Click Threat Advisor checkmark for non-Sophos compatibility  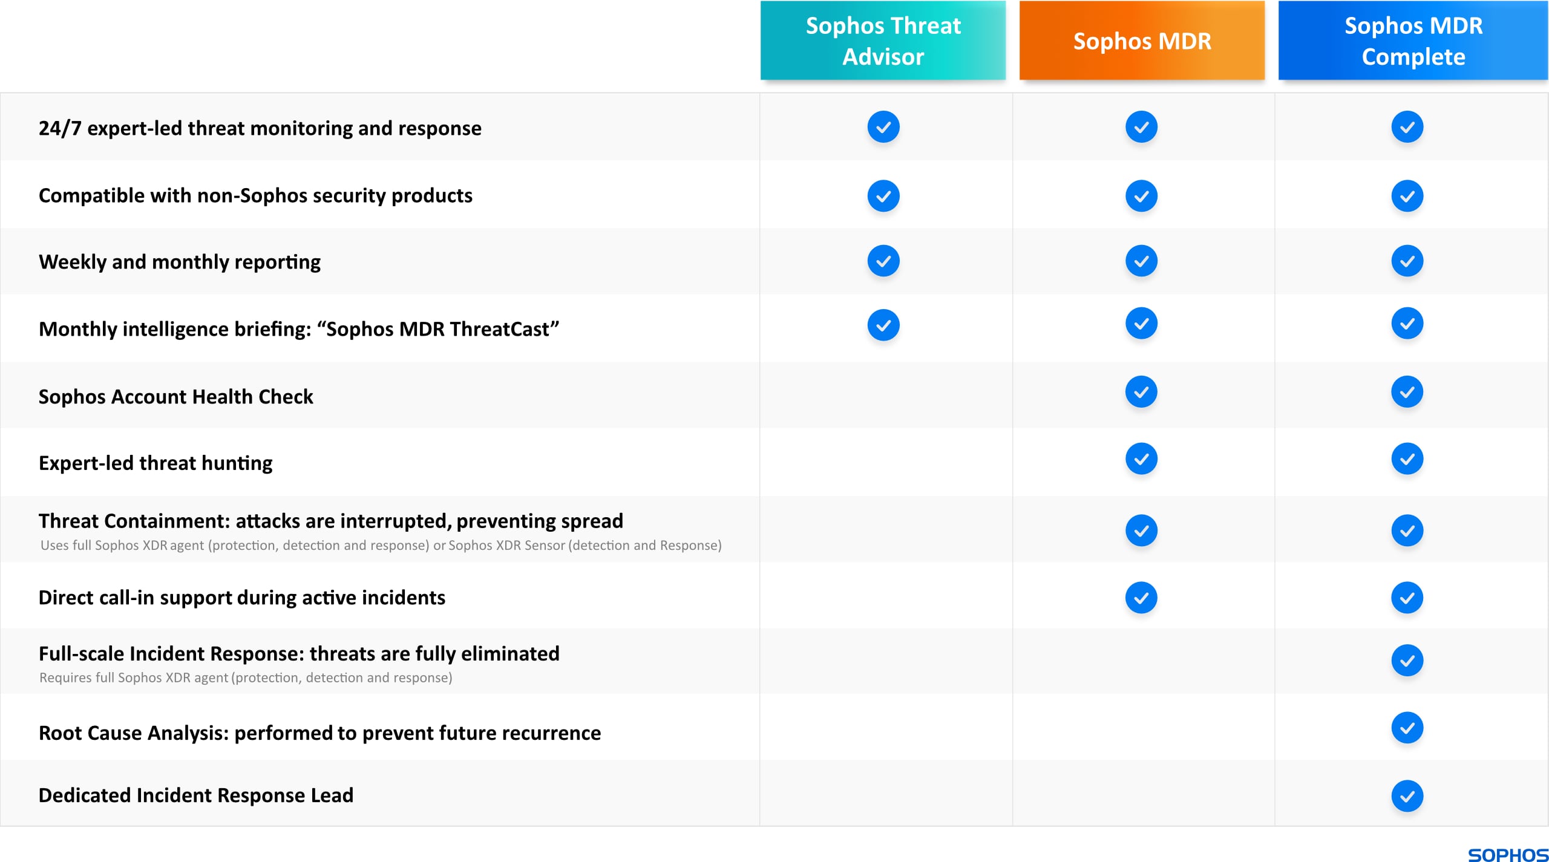(883, 196)
